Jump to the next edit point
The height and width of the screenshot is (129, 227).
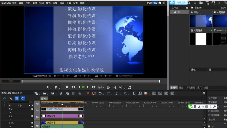coord(115,87)
